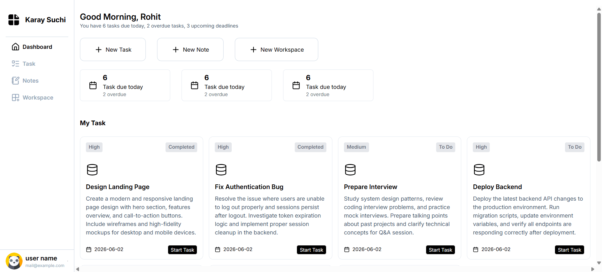Image resolution: width=602 pixels, height=272 pixels.
Task: Click the panda user avatar
Action: tap(14, 261)
